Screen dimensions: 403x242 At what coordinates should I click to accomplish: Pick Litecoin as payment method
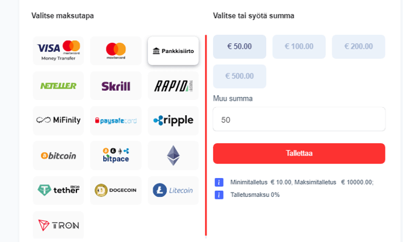click(x=173, y=190)
